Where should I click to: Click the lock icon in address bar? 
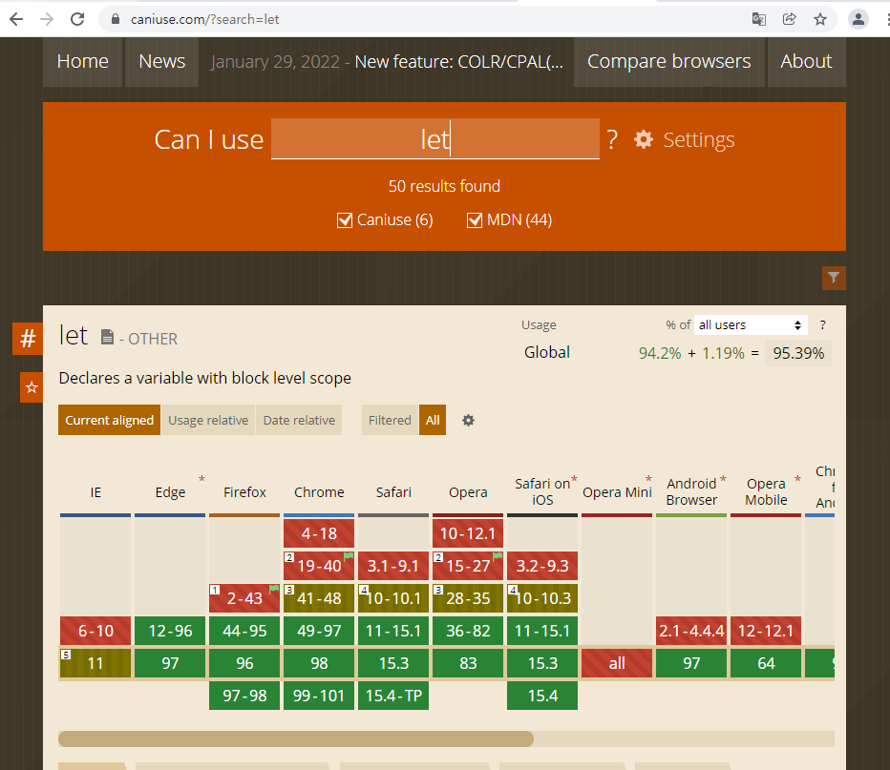116,19
